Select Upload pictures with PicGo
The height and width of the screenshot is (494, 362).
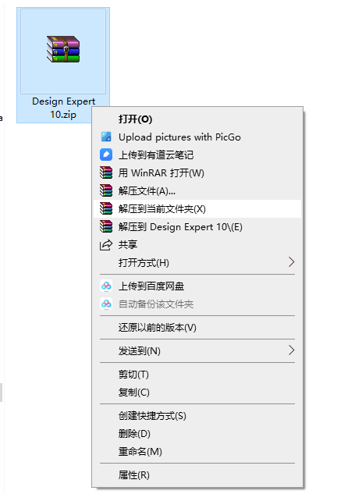click(x=197, y=137)
